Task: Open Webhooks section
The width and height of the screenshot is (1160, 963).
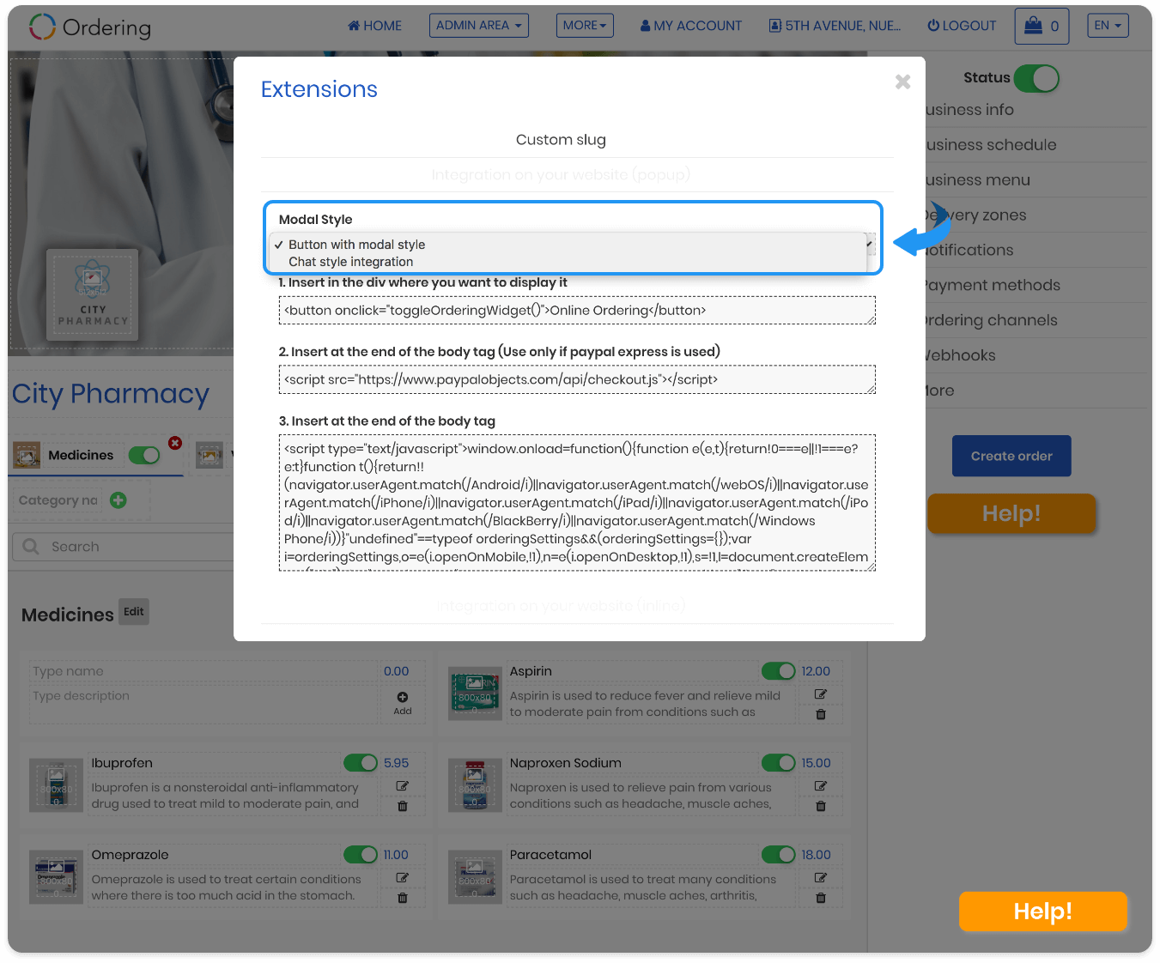Action: [960, 355]
